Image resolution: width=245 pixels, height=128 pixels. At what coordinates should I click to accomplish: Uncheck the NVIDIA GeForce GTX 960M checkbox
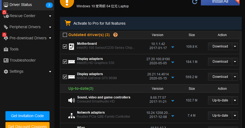point(65,77)
